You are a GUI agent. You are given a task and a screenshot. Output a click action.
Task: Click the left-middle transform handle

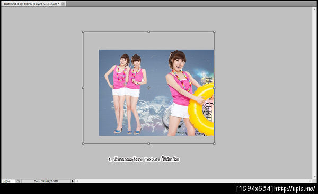[x=83, y=88]
